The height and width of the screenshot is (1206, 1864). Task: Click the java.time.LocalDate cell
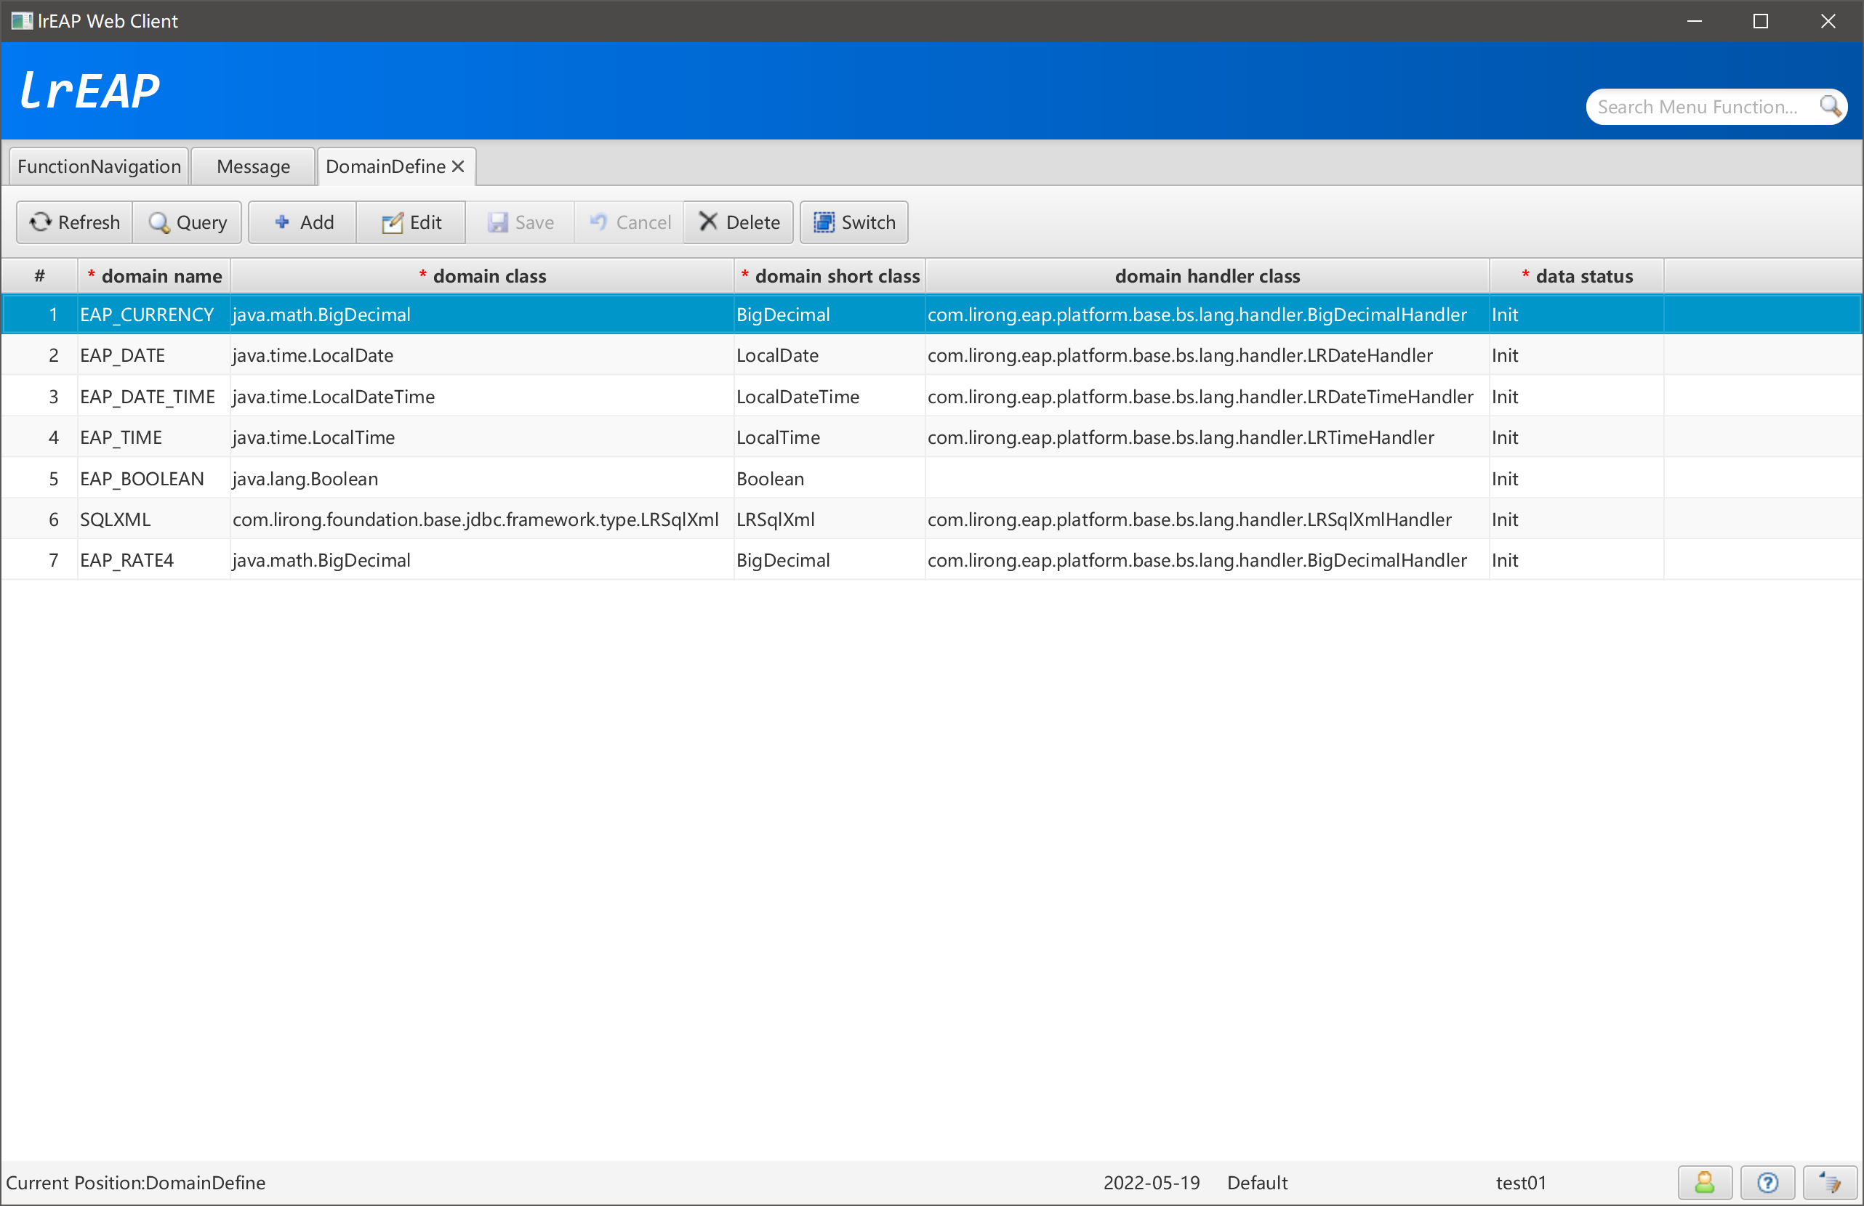tap(483, 355)
